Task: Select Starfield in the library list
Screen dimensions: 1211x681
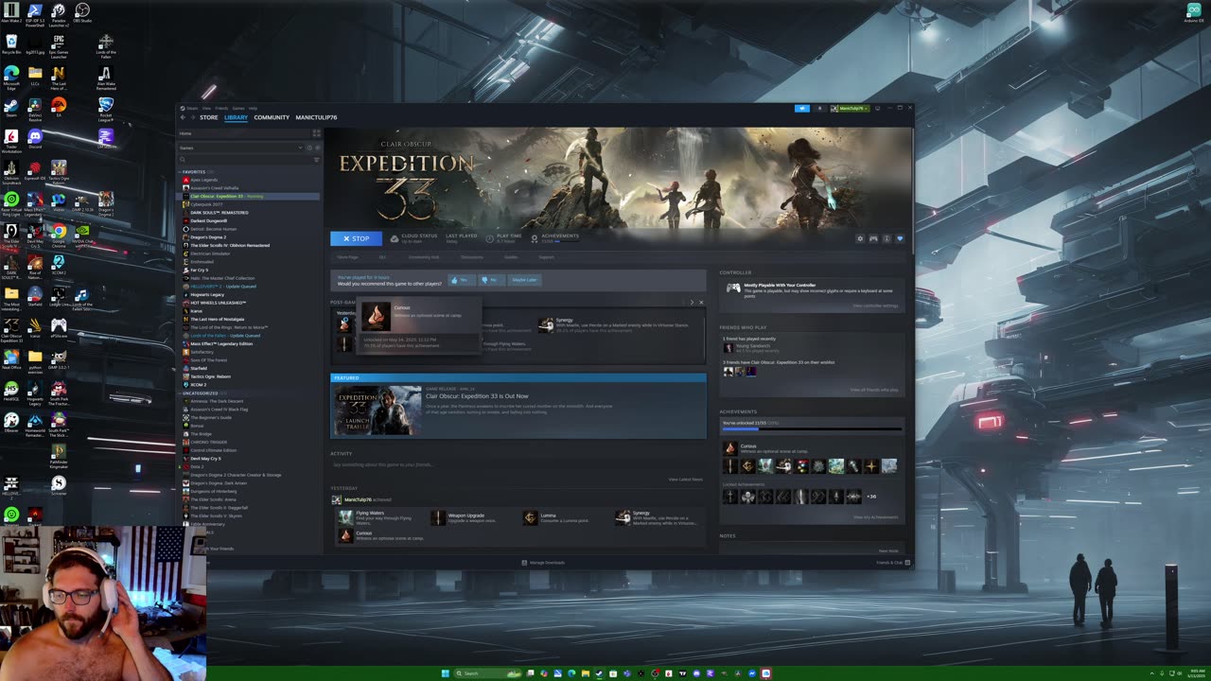Action: tap(198, 368)
